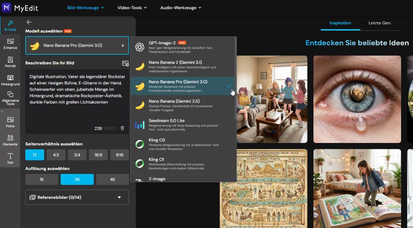This screenshot has width=413, height=228.
Task: Choose GPT-Image-2 from the model list
Action: tap(183, 47)
